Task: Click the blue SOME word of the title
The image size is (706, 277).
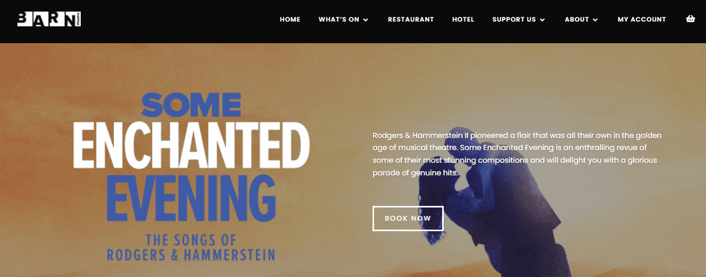Action: click(191, 104)
